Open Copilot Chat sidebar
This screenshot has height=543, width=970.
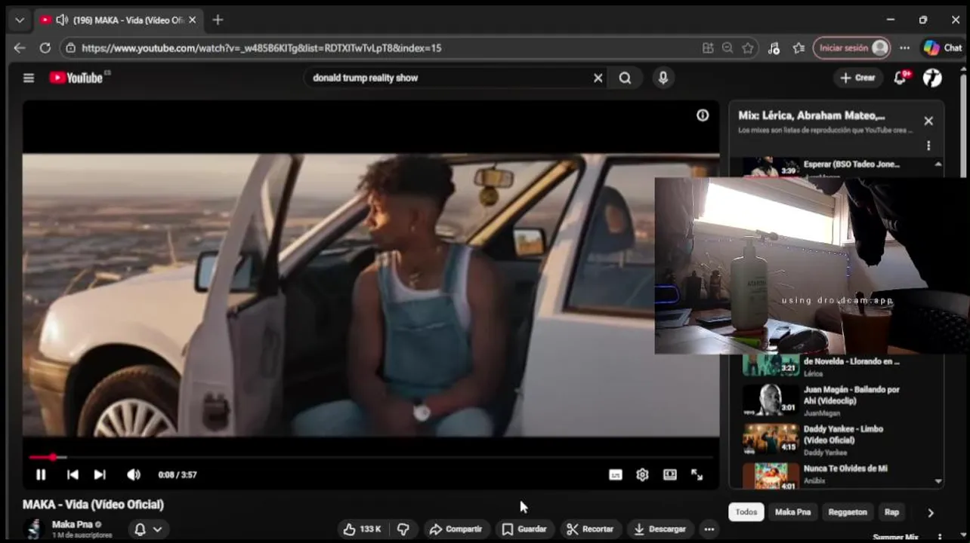point(943,48)
